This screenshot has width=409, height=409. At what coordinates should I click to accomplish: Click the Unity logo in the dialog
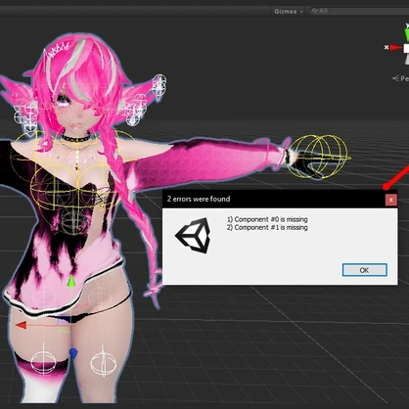click(x=193, y=236)
